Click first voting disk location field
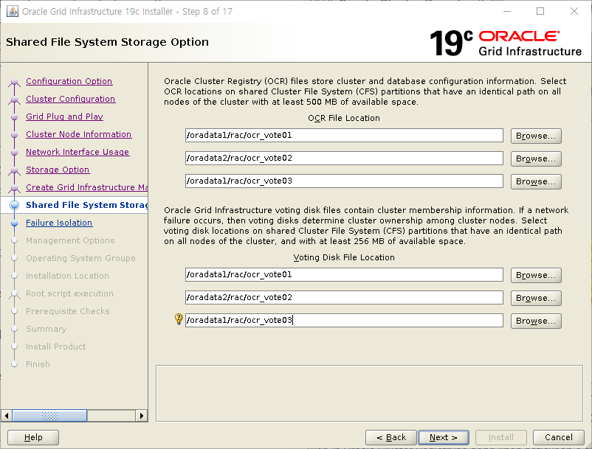This screenshot has height=449, width=592. 344,274
